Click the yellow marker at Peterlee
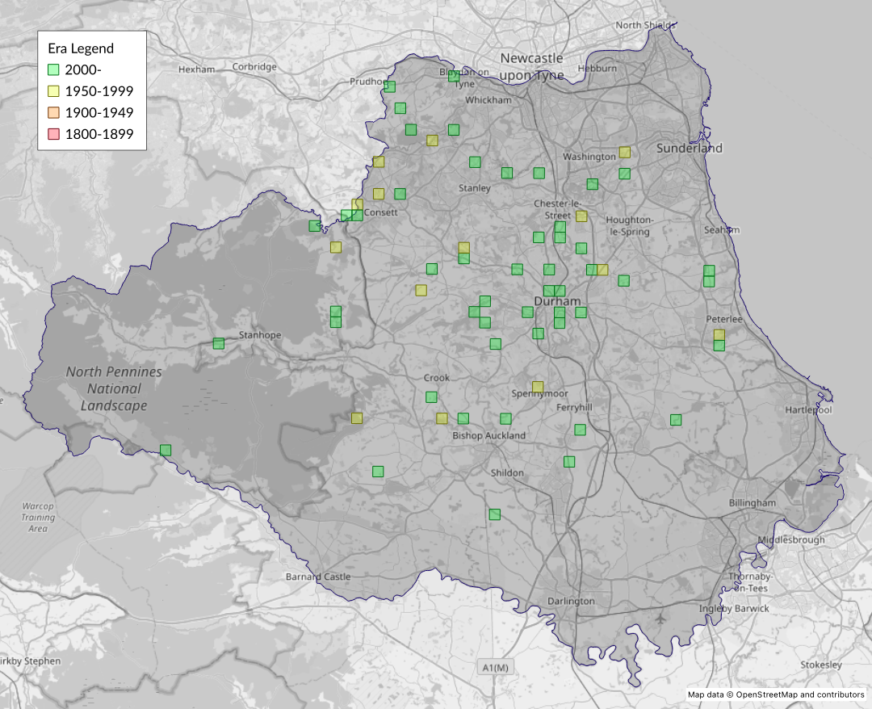Screen dimensions: 872x709 [x=719, y=334]
